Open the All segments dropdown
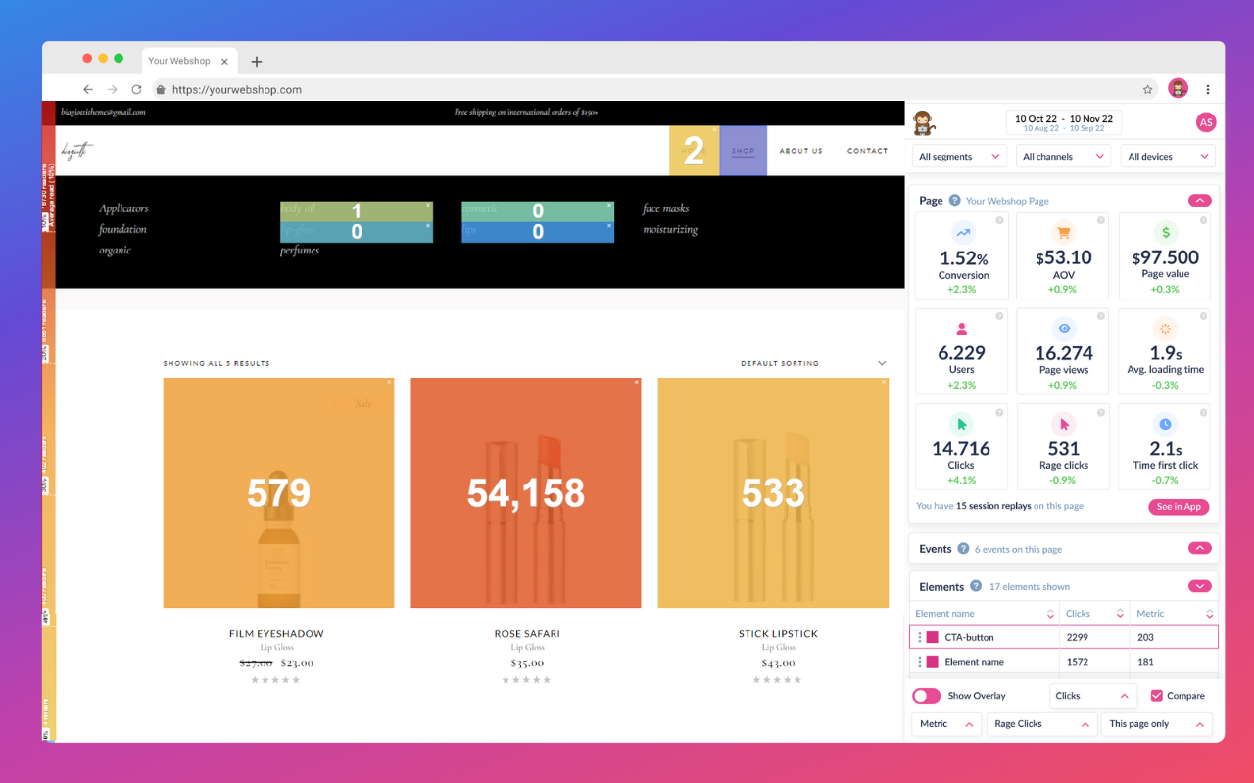 click(960, 156)
